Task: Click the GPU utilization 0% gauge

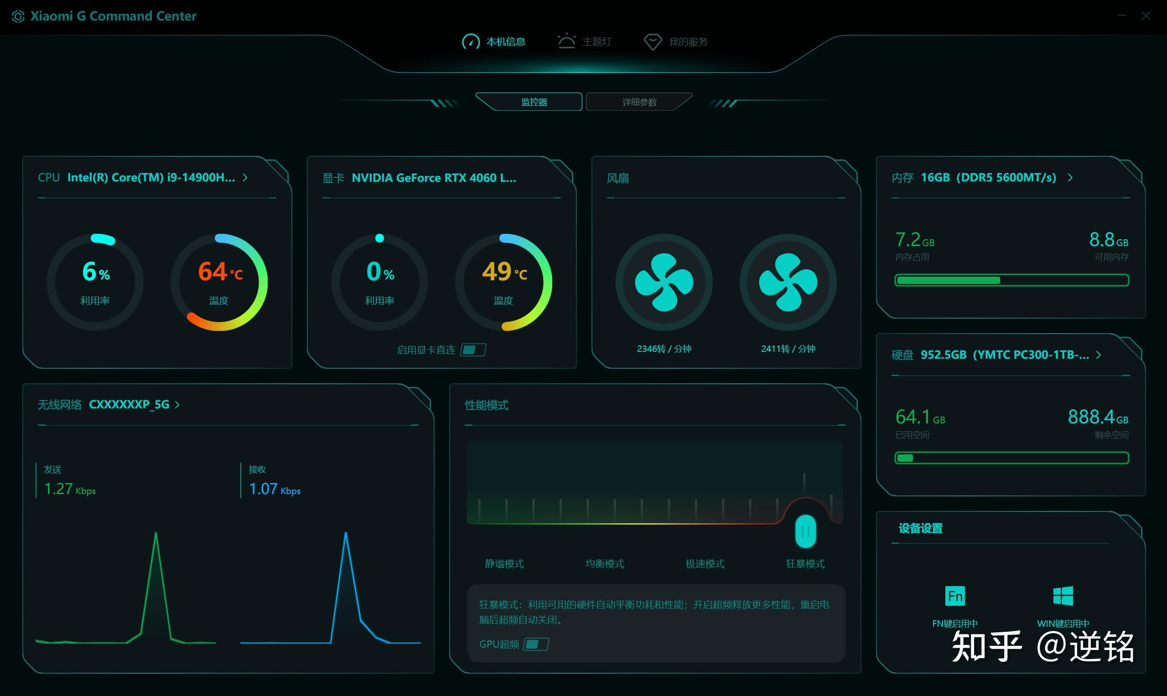Action: click(379, 282)
